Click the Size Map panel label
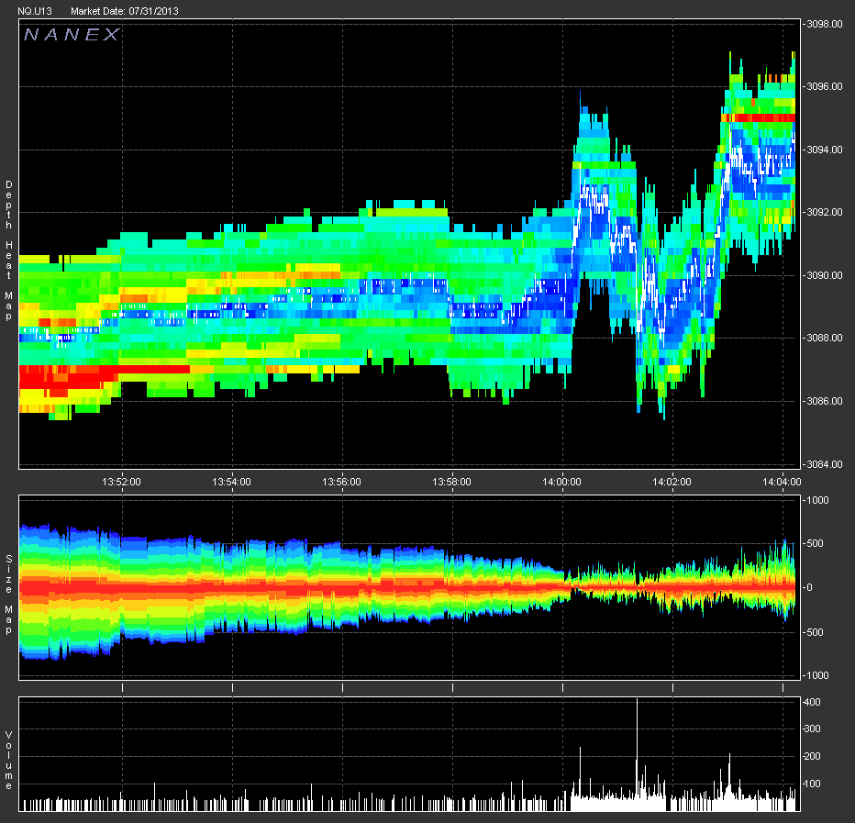Screen dimensions: 855x823 (x=9, y=595)
